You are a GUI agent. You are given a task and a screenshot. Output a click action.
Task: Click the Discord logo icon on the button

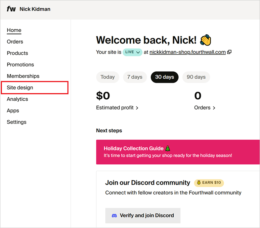tap(114, 215)
